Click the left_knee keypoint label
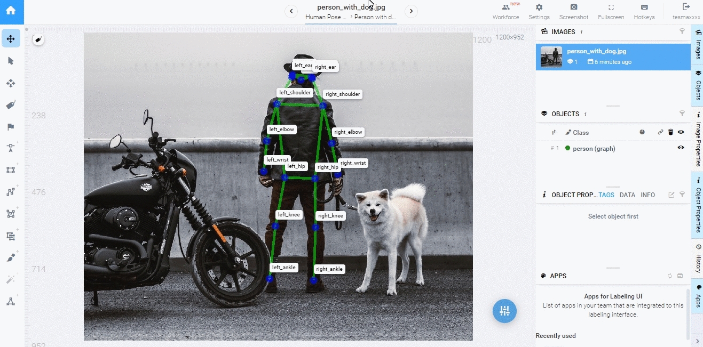 (289, 215)
